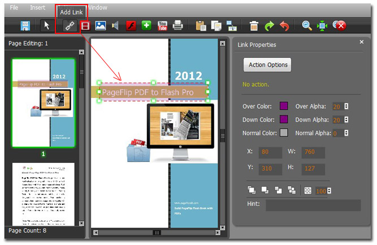Click thumbnail list scroll up arrow
377x245 pixels.
pyautogui.click(x=81, y=52)
